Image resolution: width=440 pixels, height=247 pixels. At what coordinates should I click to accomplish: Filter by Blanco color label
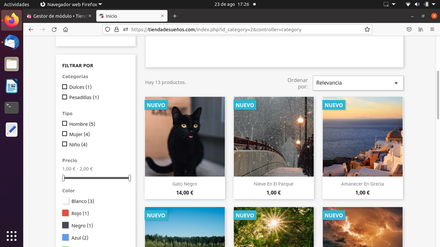[x=83, y=201]
